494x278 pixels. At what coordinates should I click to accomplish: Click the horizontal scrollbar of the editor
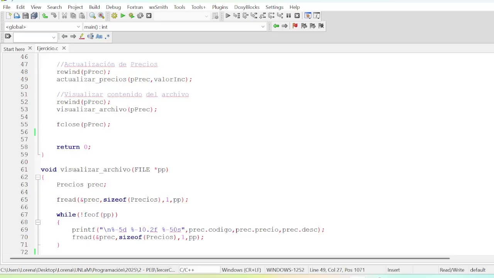click(230, 258)
